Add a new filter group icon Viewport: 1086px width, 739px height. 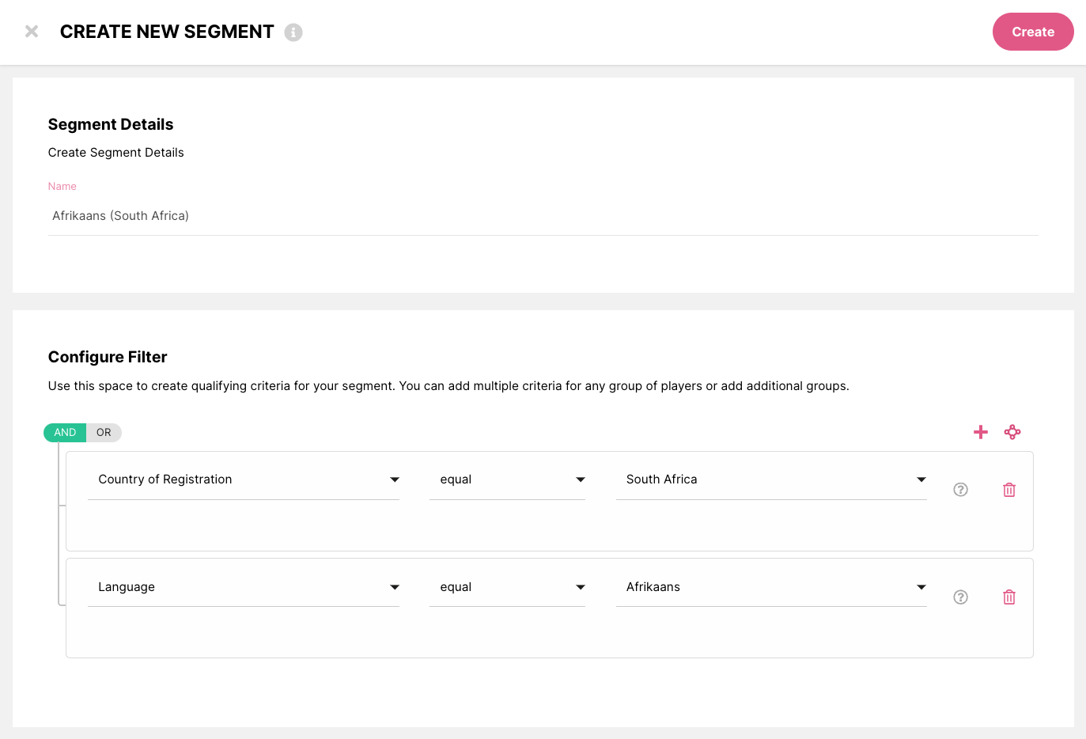1012,432
